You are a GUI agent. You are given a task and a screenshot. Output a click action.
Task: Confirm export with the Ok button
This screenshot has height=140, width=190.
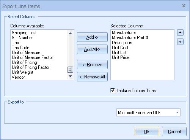pyautogui.click(x=147, y=132)
